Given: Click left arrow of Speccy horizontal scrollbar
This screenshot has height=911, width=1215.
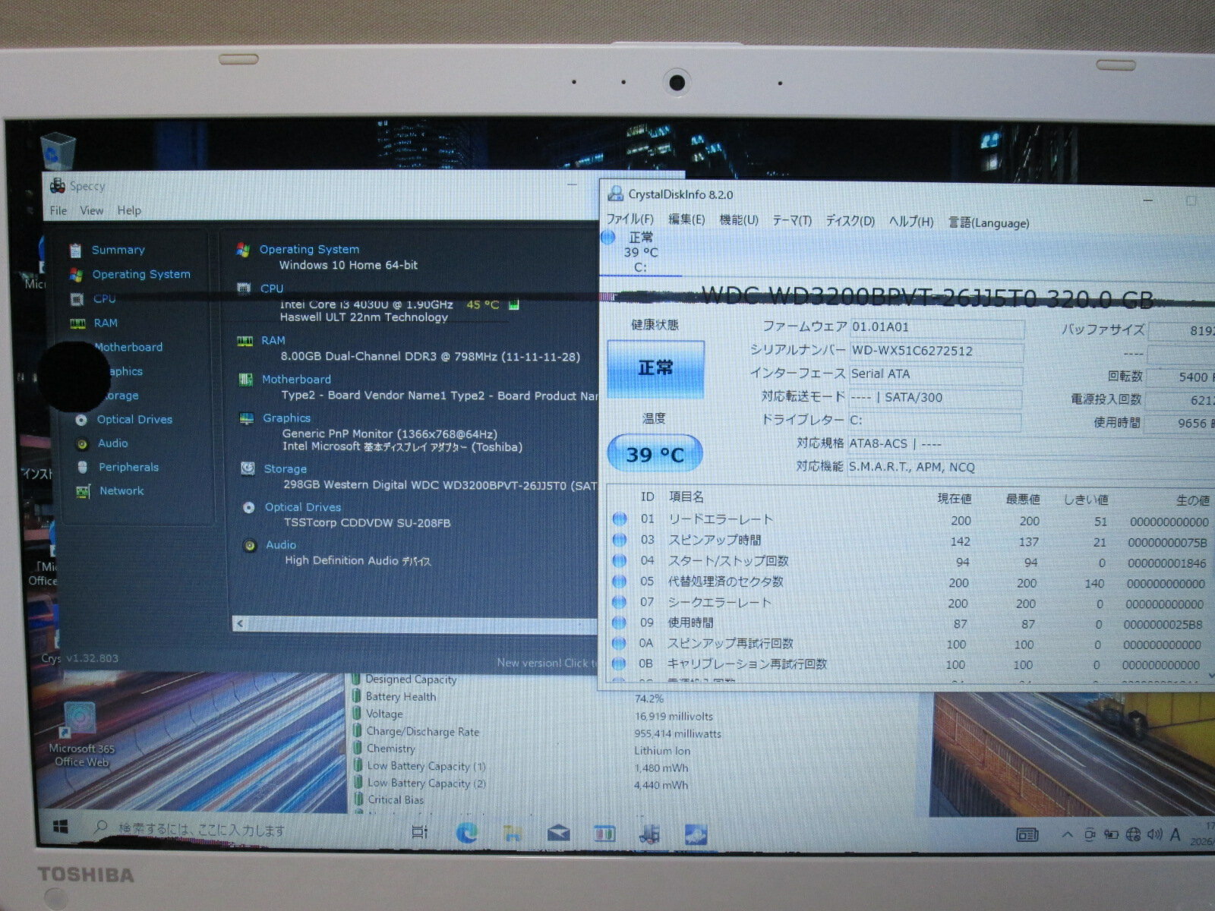Looking at the screenshot, I should (x=240, y=623).
